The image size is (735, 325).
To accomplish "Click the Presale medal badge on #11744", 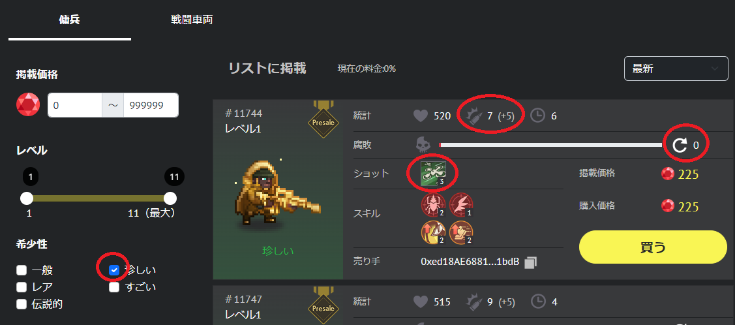I will [x=323, y=119].
